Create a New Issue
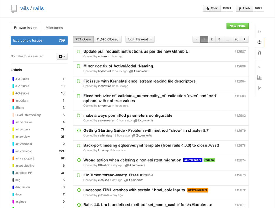 click(x=238, y=26)
